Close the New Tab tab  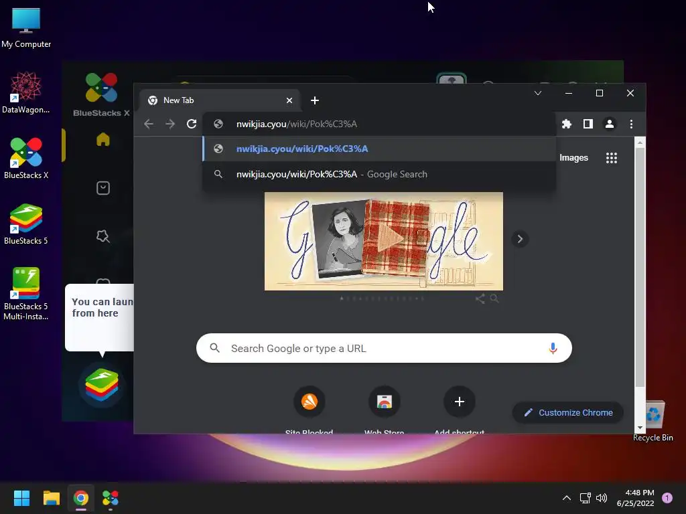pyautogui.click(x=289, y=100)
